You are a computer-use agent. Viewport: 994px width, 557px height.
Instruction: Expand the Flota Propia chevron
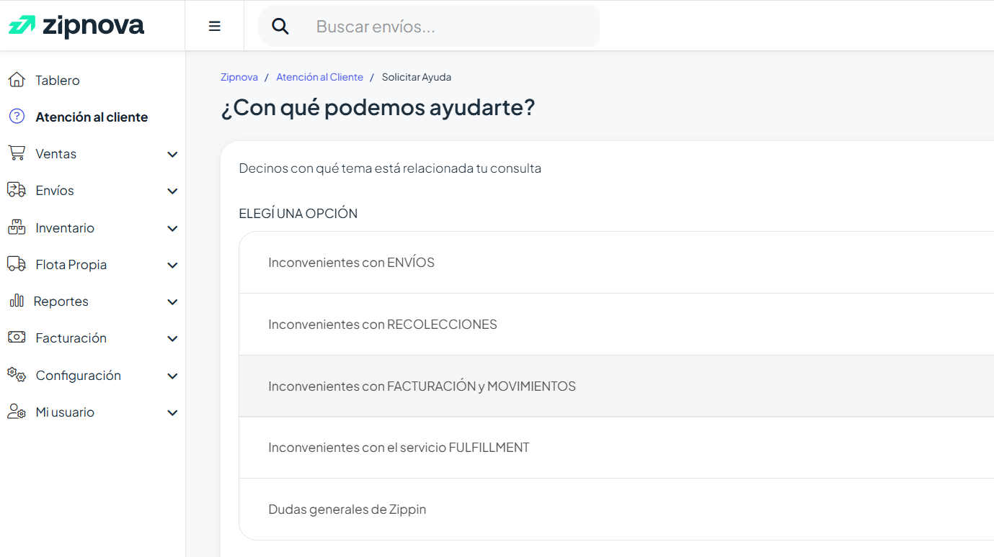[172, 265]
